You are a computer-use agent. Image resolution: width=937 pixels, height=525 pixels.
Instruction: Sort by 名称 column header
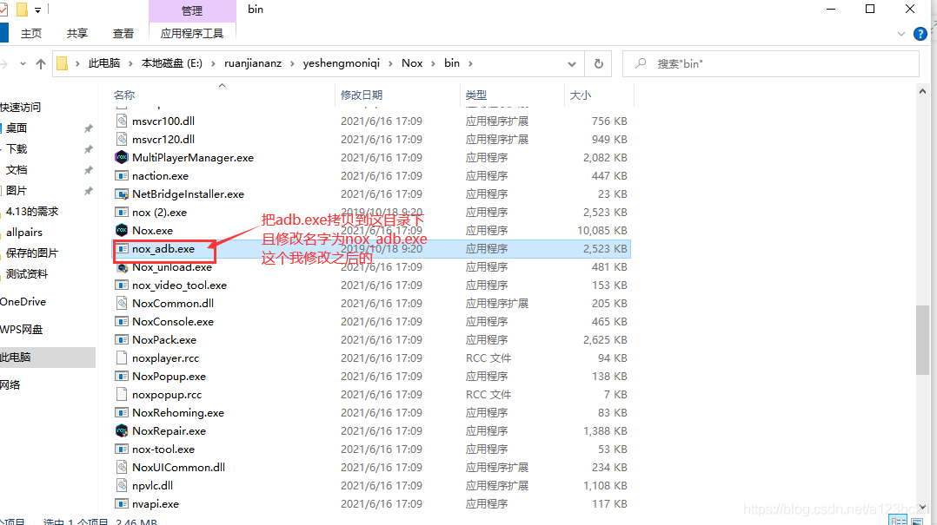pyautogui.click(x=124, y=95)
